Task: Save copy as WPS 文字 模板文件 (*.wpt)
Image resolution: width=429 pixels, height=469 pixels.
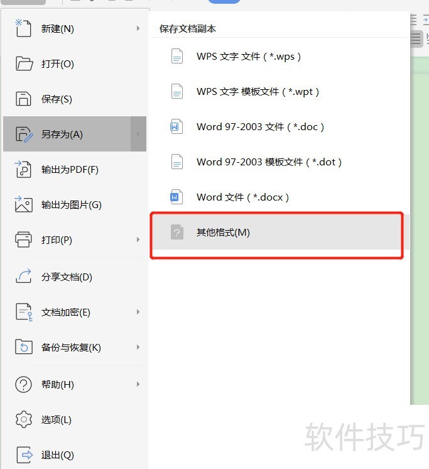Action: click(x=280, y=91)
